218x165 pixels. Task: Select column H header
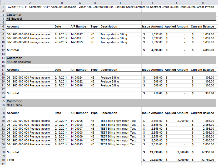pyautogui.click(x=203, y=3)
